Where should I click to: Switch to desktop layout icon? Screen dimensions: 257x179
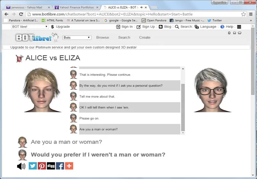click(240, 33)
